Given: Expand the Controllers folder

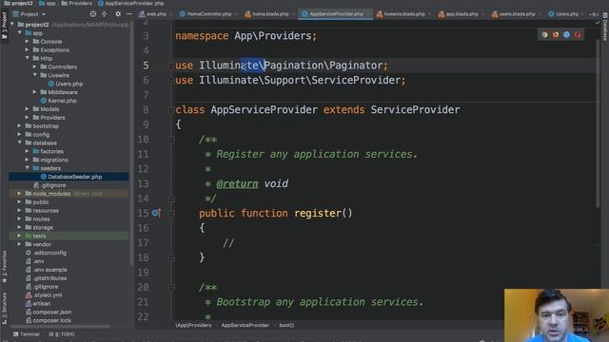Looking at the screenshot, I should pyautogui.click(x=34, y=66).
